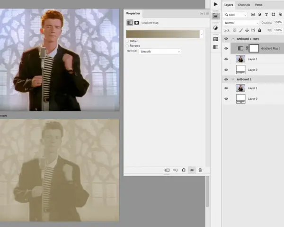Collapse Properties panel double-arrow icon
This screenshot has width=284, height=227.
[x=202, y=14]
